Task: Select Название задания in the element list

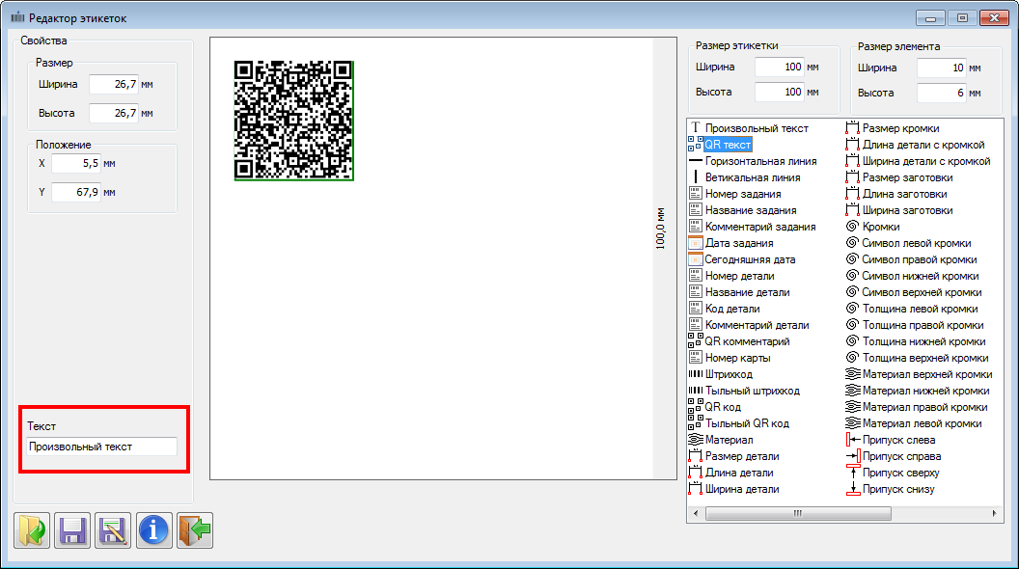Action: tap(751, 210)
